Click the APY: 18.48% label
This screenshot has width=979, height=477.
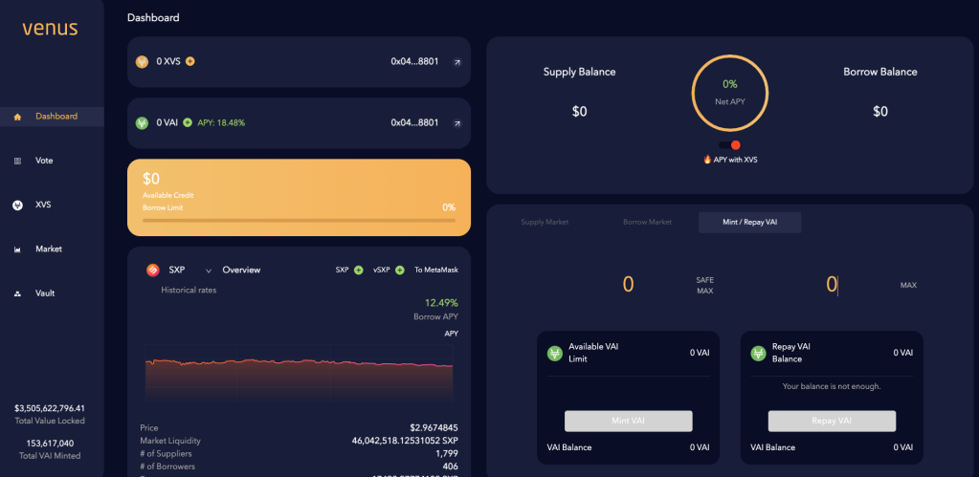click(x=221, y=123)
